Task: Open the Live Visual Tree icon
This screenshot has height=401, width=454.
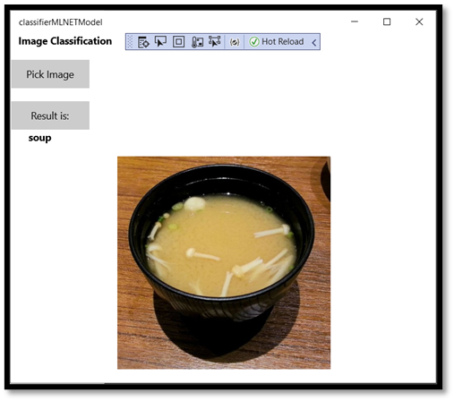Action: [143, 42]
